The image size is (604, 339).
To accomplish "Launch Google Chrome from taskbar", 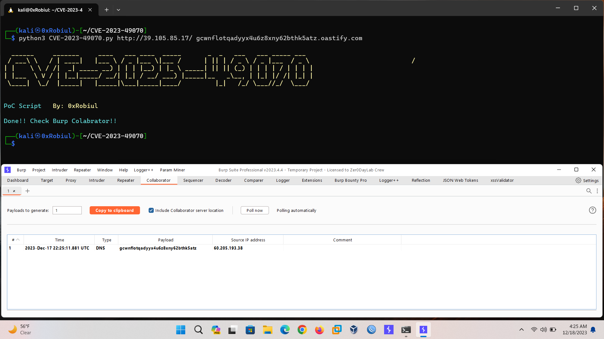I will [302, 330].
